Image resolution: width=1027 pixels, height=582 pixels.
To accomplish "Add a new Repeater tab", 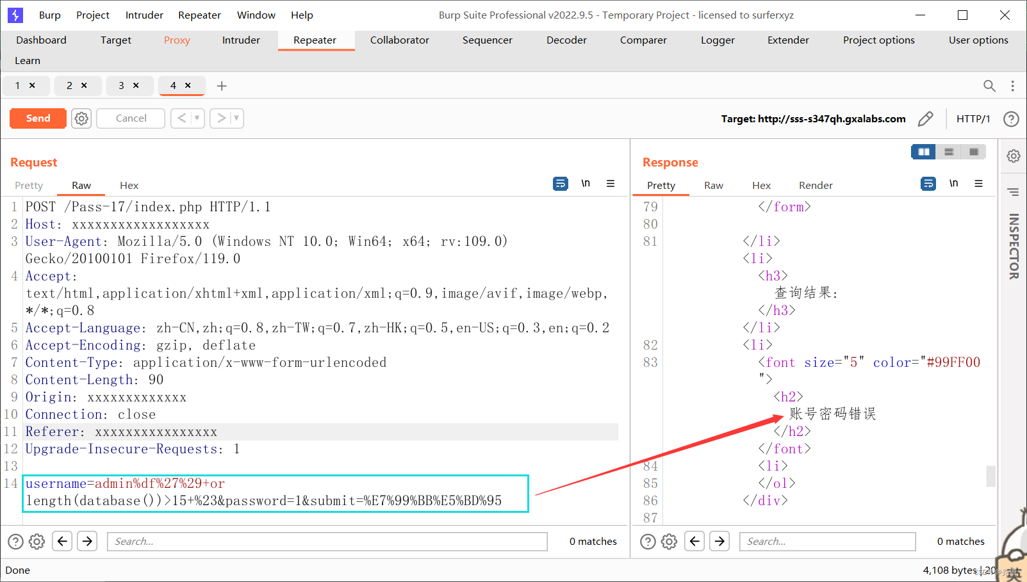I will click(x=222, y=86).
